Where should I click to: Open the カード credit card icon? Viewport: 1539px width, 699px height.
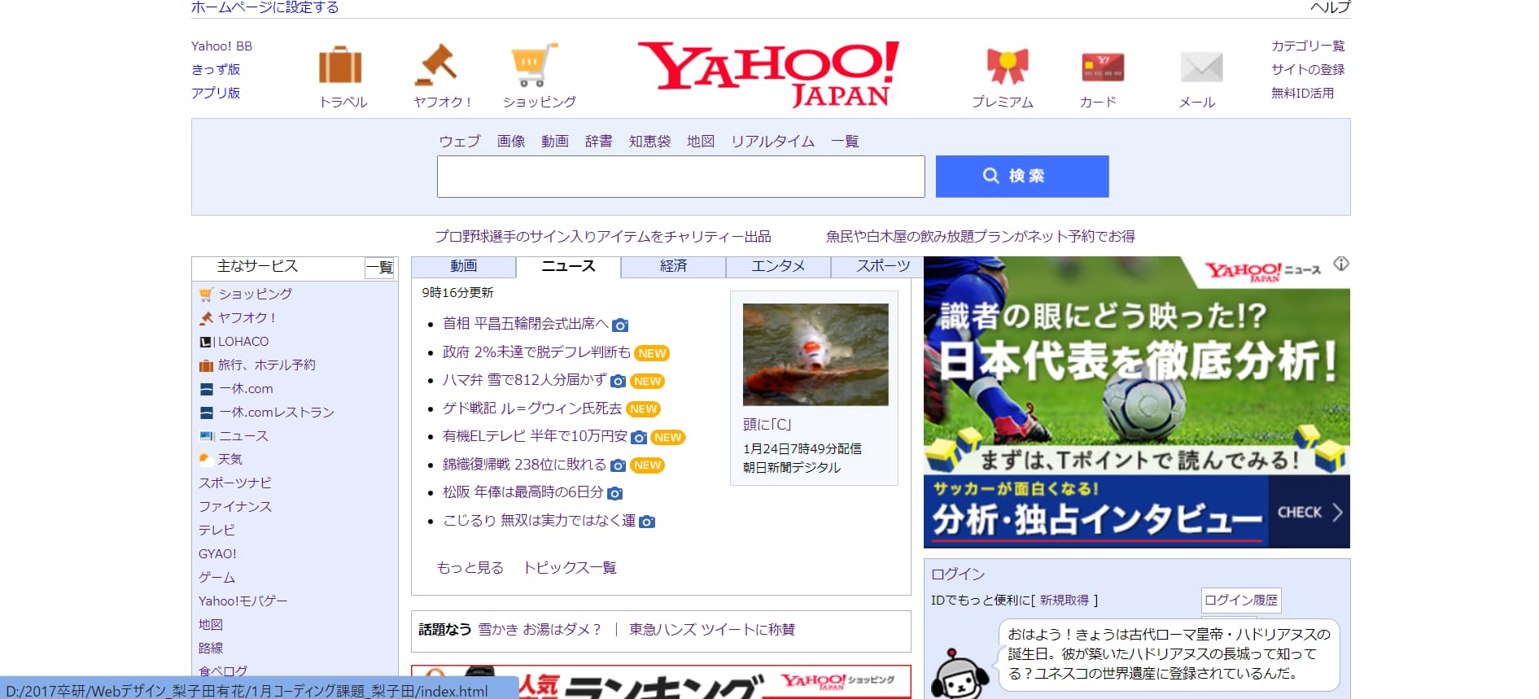click(x=1103, y=67)
